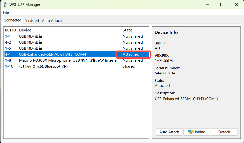This screenshot has width=244, height=143.
Task: Click the Shared state of row 1-10
Action: (129, 66)
